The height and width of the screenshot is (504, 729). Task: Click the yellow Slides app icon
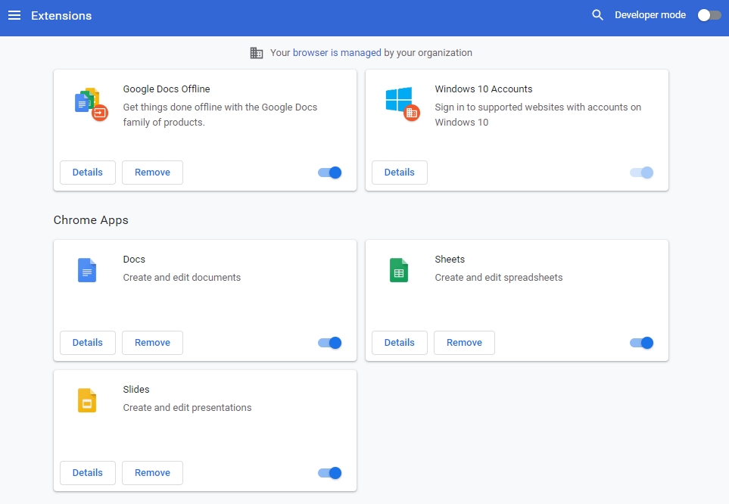87,400
